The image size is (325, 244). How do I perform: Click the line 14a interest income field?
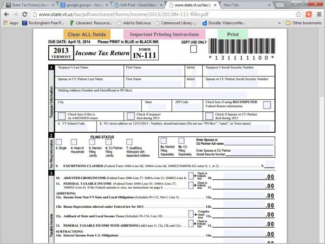pyautogui.click(x=244, y=233)
